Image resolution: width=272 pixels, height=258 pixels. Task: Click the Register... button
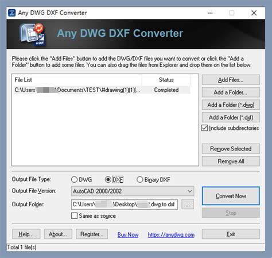coord(92,234)
